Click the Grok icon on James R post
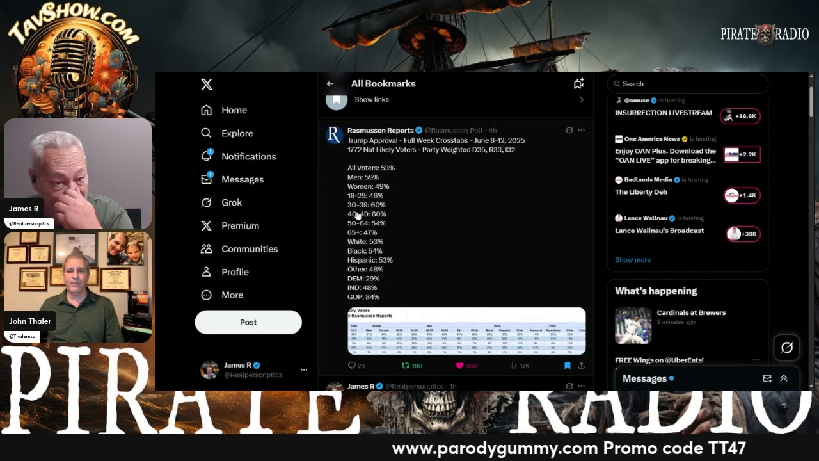Screen dimensions: 819x461 569,386
